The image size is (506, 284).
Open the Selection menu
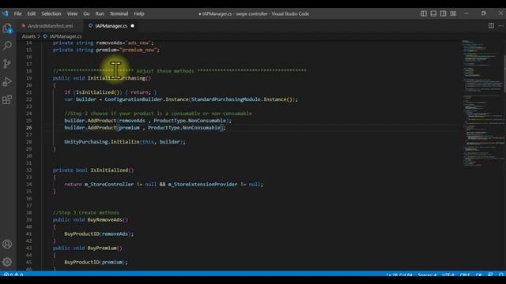(x=51, y=14)
